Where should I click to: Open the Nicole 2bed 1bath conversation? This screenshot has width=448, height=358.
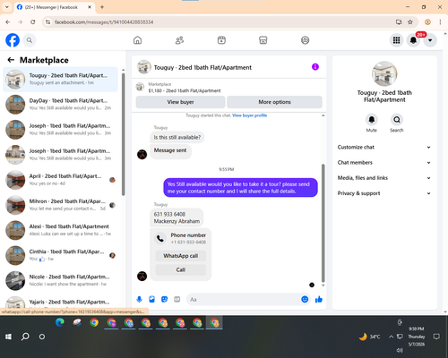tap(60, 280)
